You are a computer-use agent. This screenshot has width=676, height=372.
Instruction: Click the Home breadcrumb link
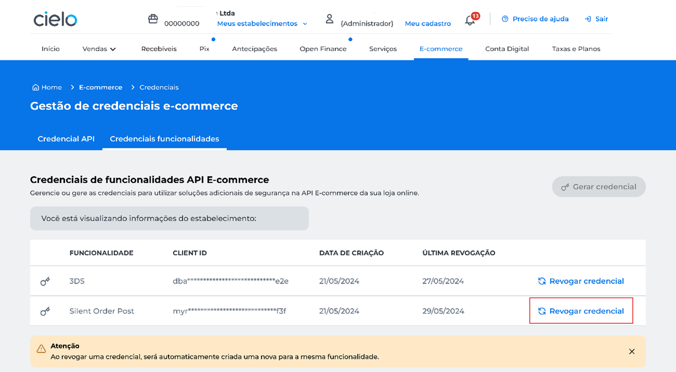pyautogui.click(x=52, y=87)
